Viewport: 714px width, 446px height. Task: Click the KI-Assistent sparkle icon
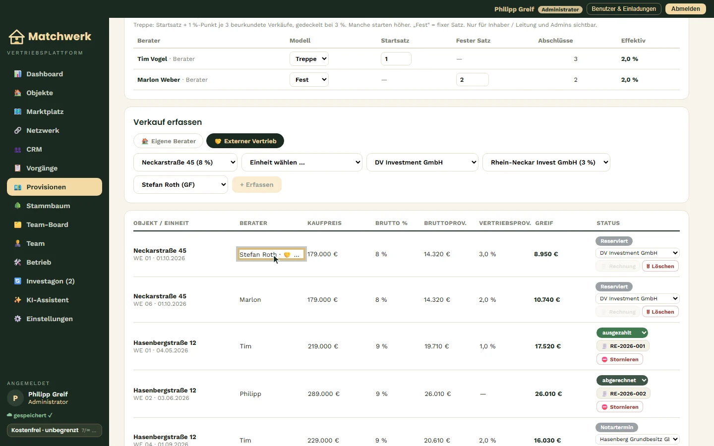[x=18, y=300]
